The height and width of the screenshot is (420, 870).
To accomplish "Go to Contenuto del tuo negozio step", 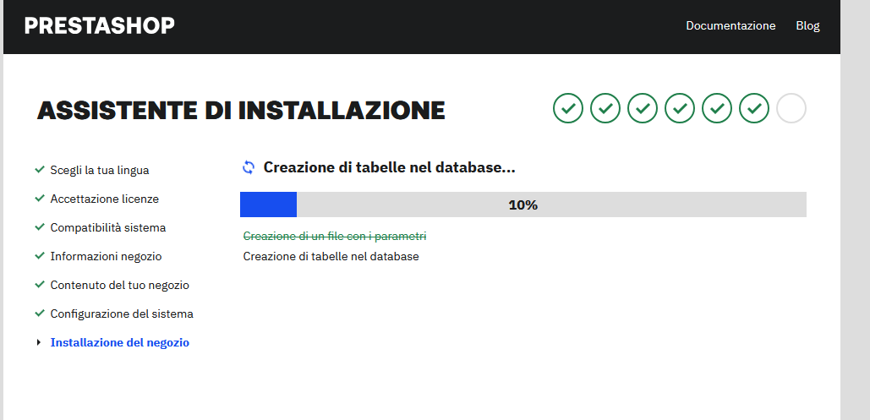I will (x=120, y=285).
